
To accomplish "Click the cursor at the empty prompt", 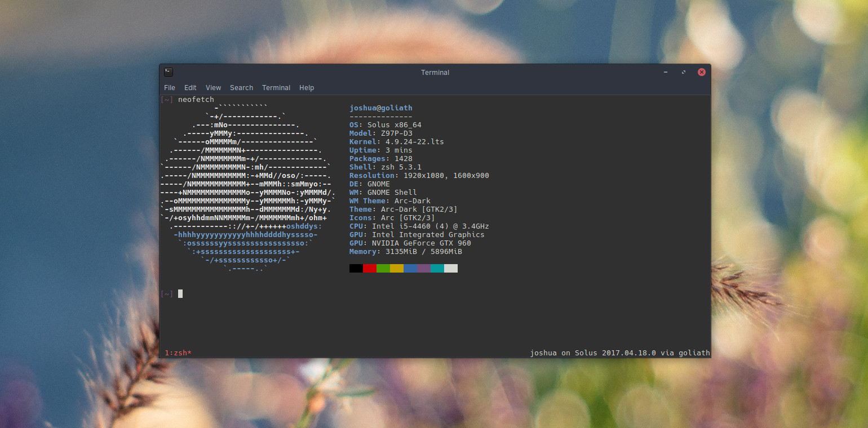I will (x=180, y=293).
